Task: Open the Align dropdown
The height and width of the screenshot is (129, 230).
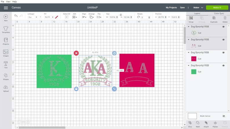Action: [x=84, y=17]
